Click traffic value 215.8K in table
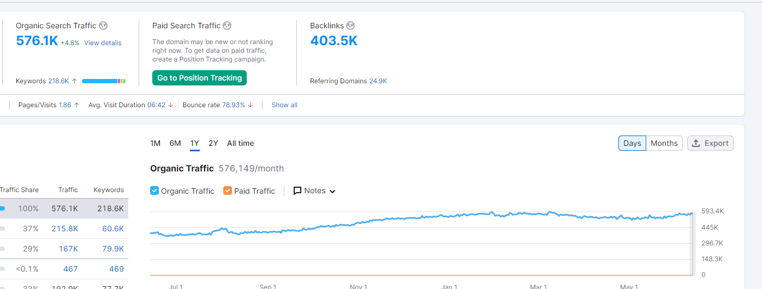Screen dimensions: 762x289 click(x=65, y=229)
